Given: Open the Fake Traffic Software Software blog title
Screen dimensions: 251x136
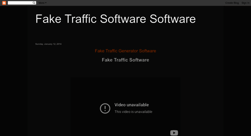Looking at the screenshot, I should [115, 19].
